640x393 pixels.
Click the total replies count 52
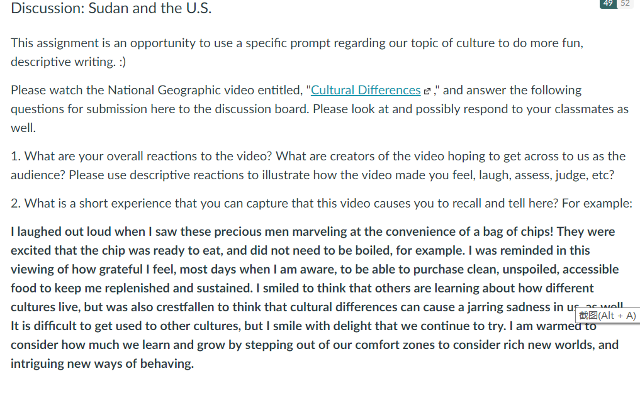click(x=625, y=3)
